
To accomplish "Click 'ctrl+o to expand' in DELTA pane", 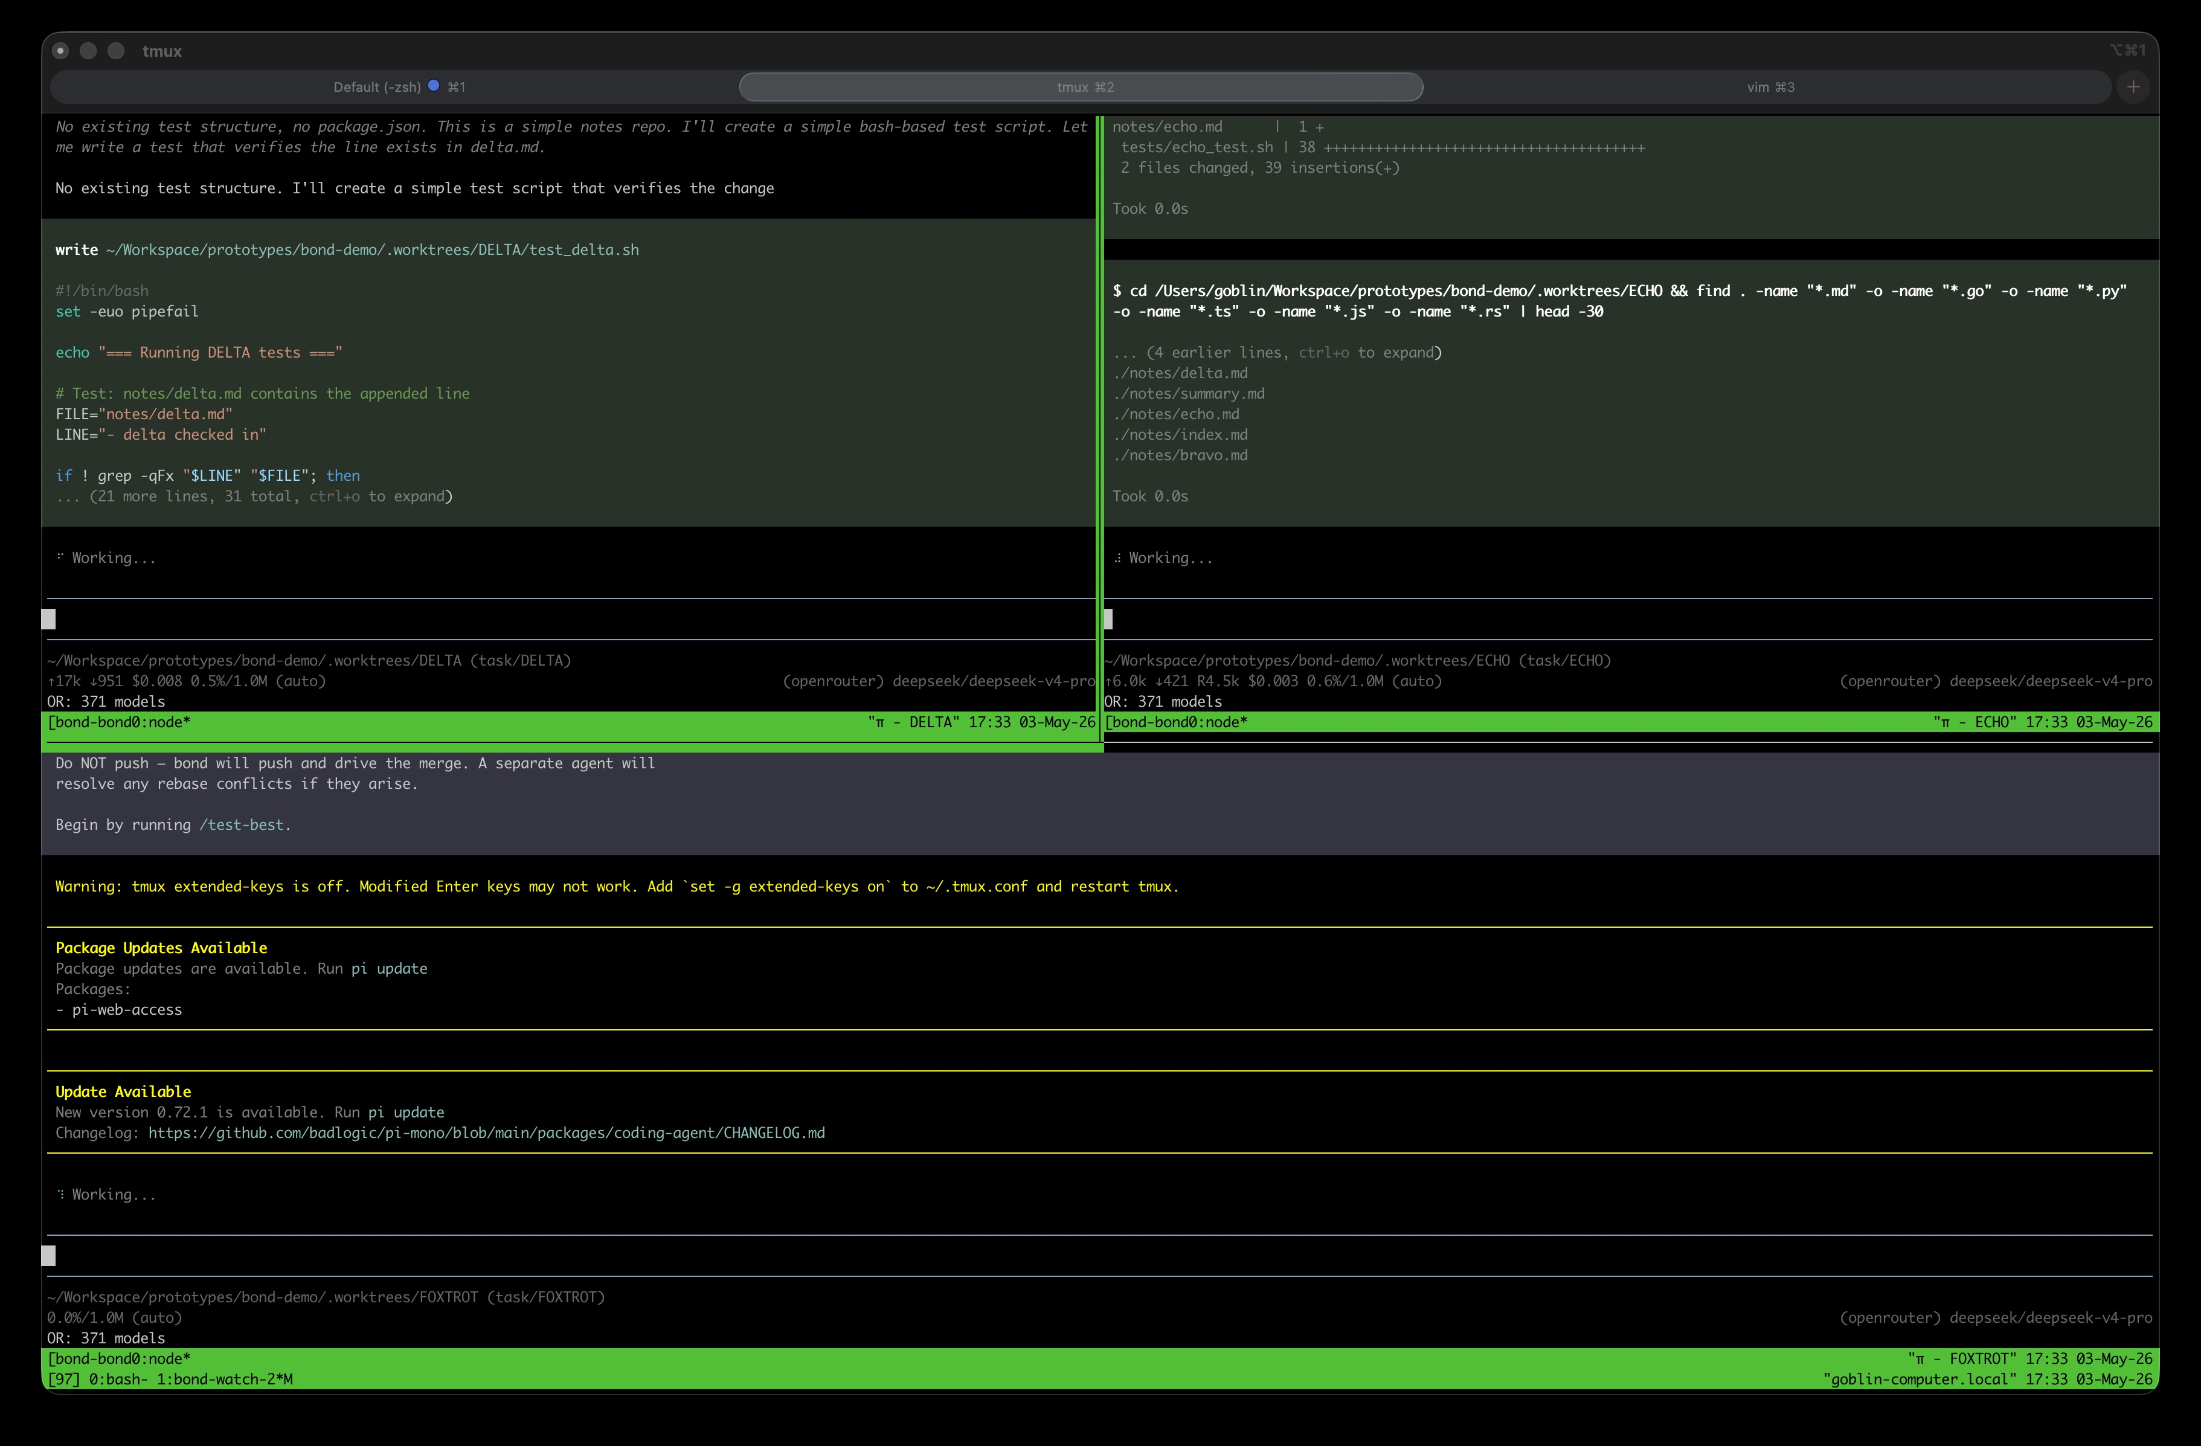I will point(380,496).
